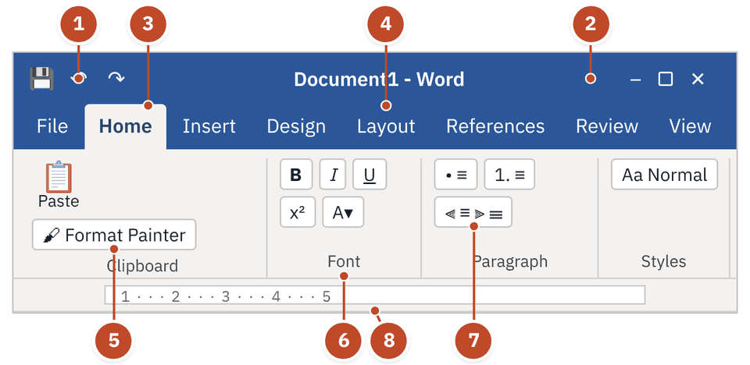The height and width of the screenshot is (365, 750).
Task: Open the font color A dropdown
Action: click(x=343, y=212)
